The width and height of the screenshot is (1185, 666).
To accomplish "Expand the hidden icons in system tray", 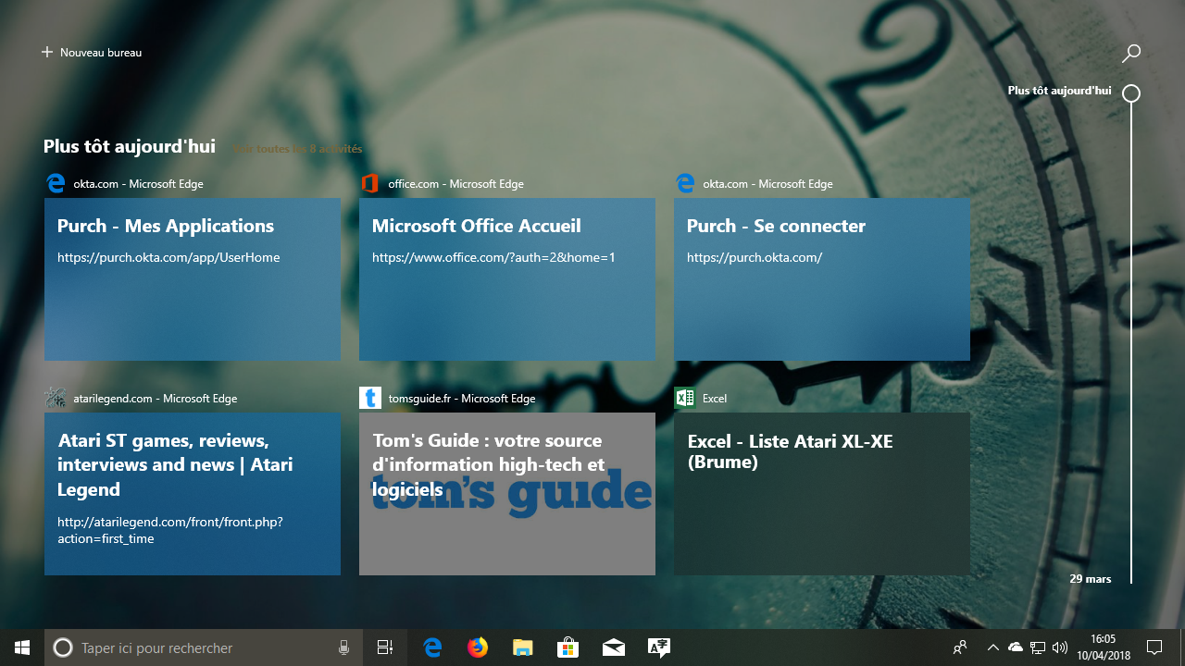I will click(992, 647).
